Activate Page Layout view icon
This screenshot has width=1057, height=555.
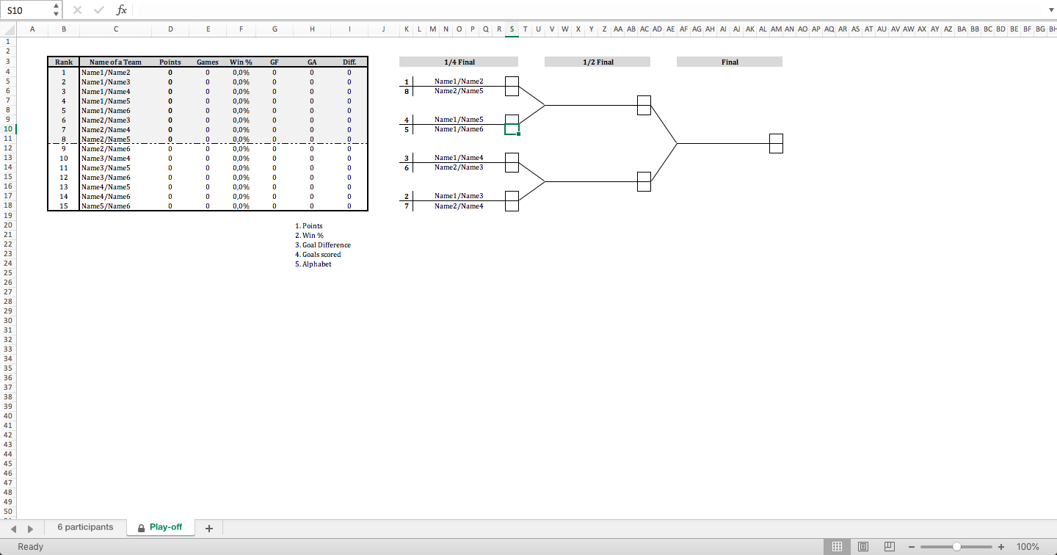click(863, 546)
